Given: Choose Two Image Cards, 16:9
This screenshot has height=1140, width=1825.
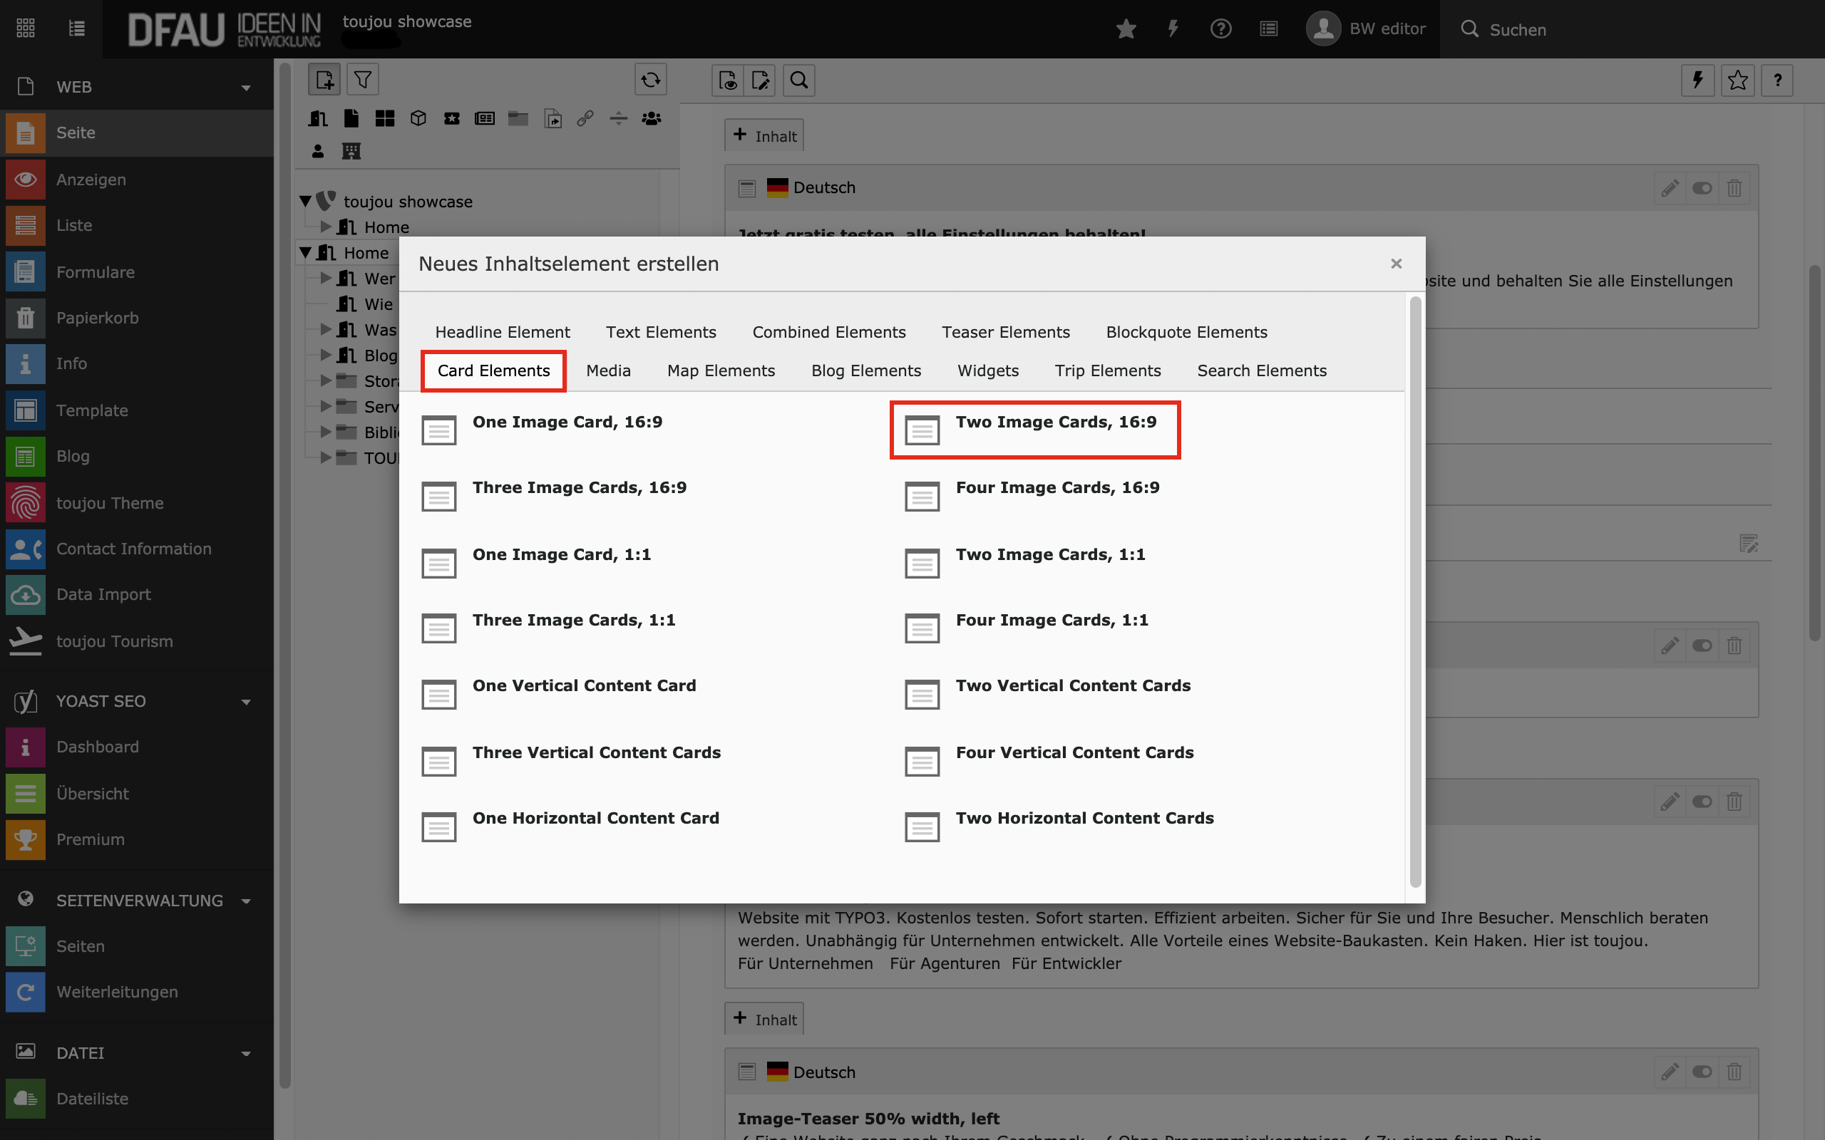Looking at the screenshot, I should (x=1034, y=430).
